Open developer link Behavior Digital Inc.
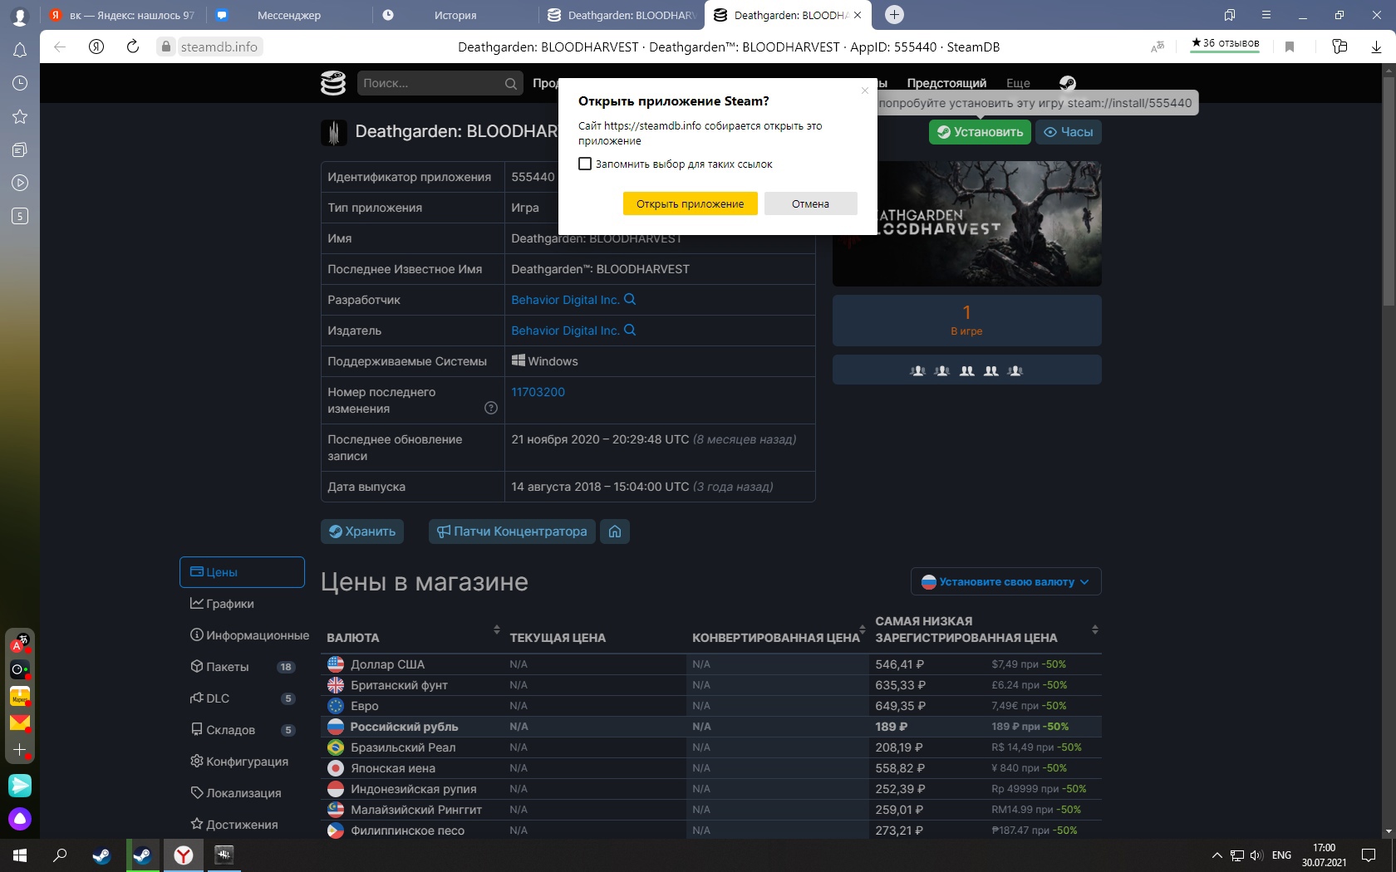1396x872 pixels. (565, 300)
